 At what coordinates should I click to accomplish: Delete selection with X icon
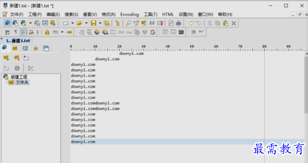[234, 23]
